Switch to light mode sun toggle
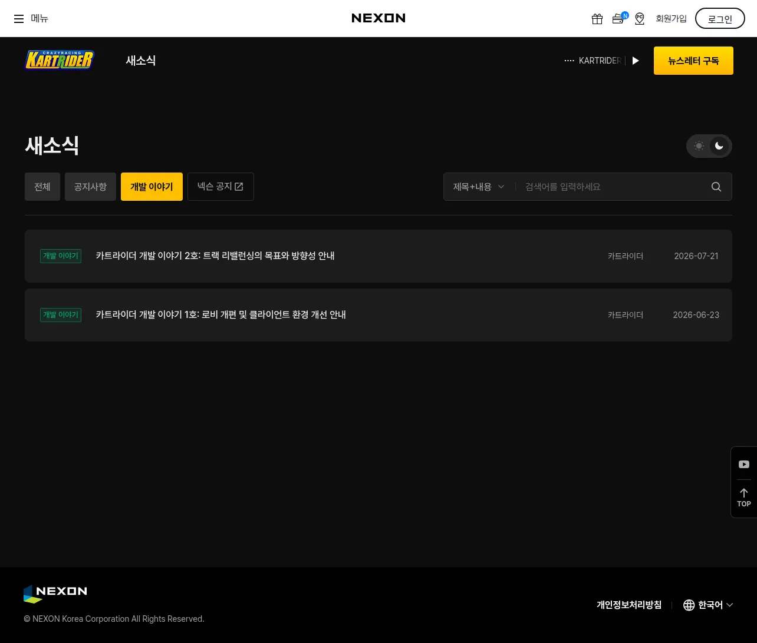The image size is (757, 643). (x=699, y=146)
